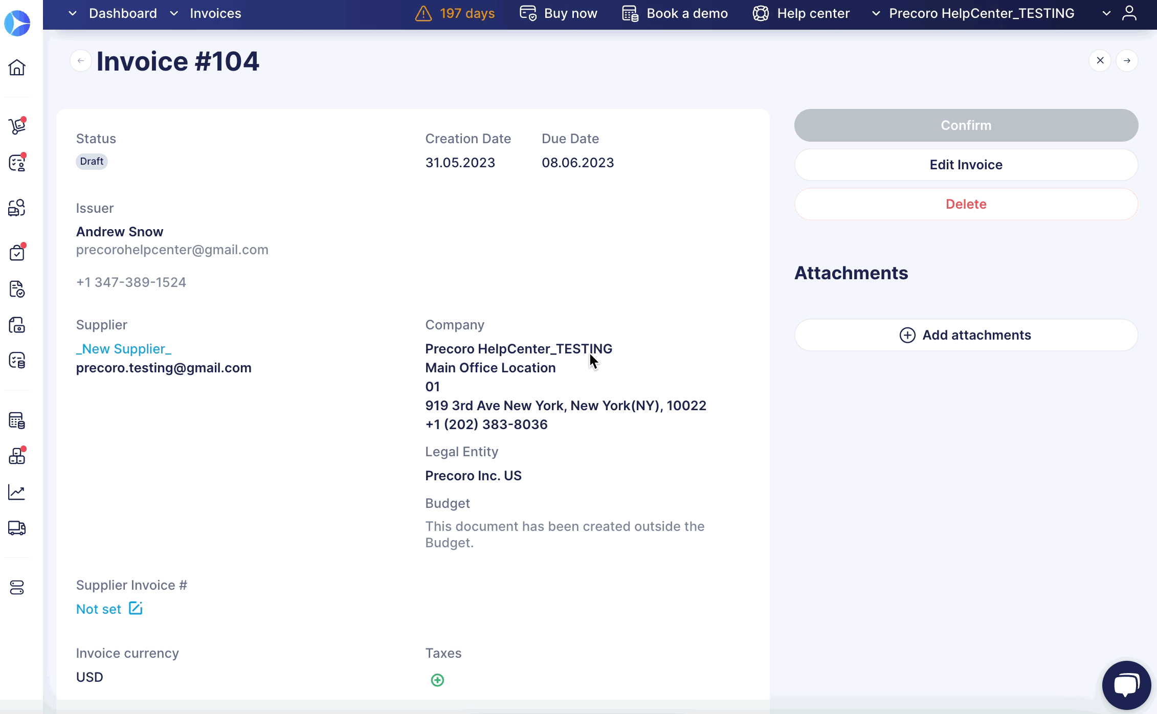Select Buy now in top bar

(x=570, y=13)
